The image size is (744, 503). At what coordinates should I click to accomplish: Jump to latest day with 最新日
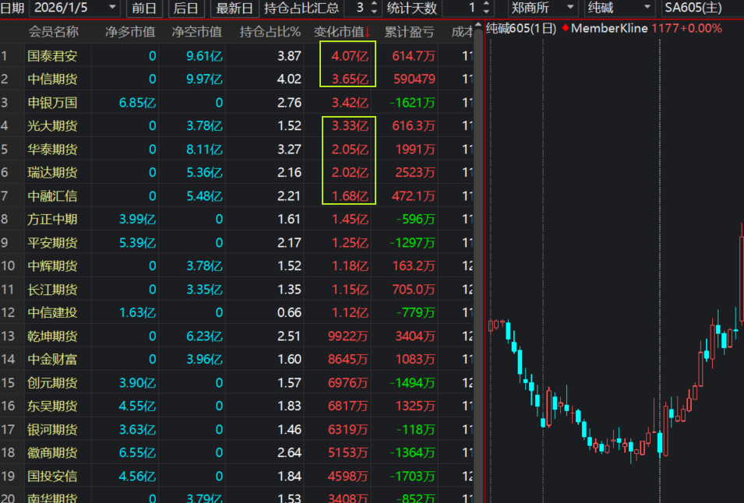[x=234, y=9]
